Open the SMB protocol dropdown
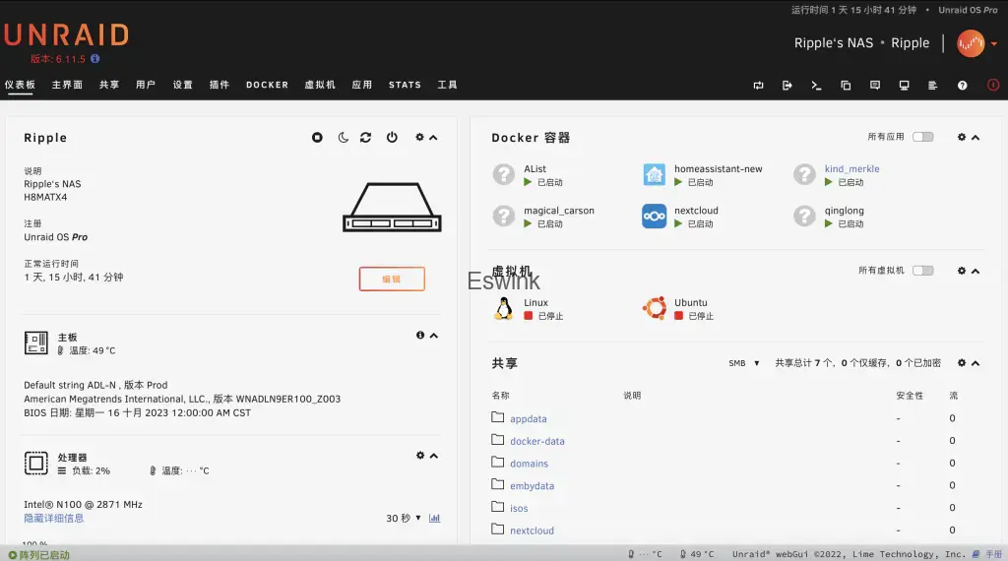Image resolution: width=1008 pixels, height=561 pixels. 744,363
